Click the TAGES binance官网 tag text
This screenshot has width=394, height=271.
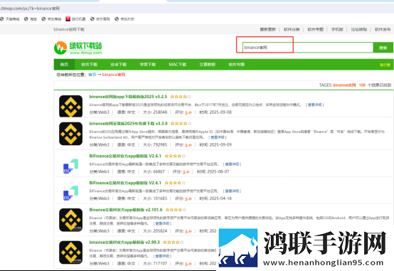pos(344,85)
